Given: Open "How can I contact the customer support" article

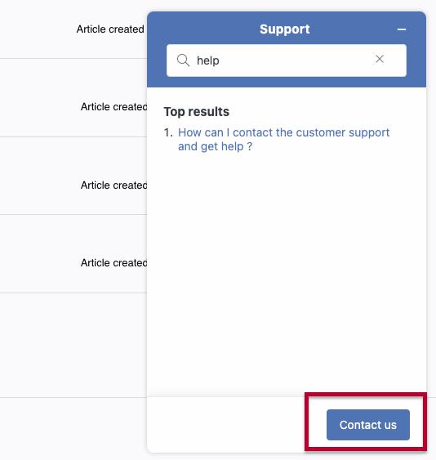Looking at the screenshot, I should (283, 132).
